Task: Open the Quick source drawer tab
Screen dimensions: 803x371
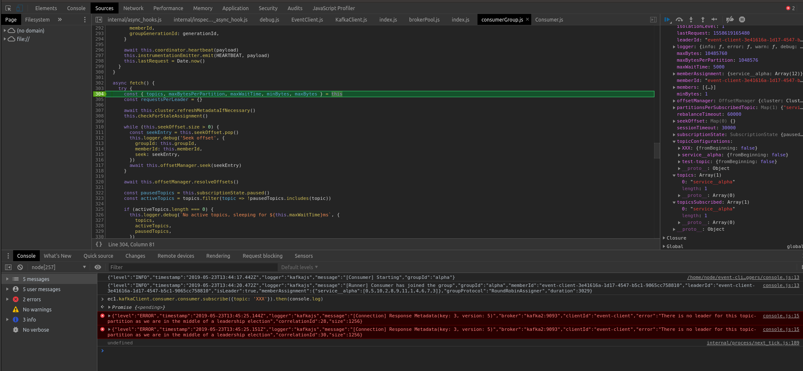Action: [98, 256]
